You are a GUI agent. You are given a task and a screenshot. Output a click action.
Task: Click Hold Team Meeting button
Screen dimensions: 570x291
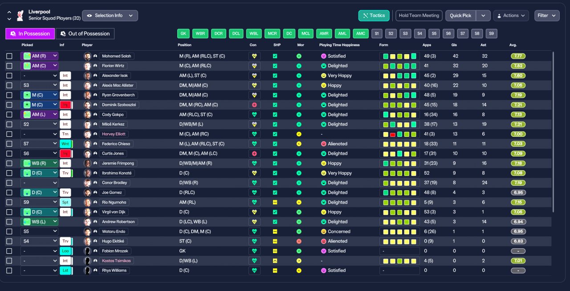click(419, 16)
